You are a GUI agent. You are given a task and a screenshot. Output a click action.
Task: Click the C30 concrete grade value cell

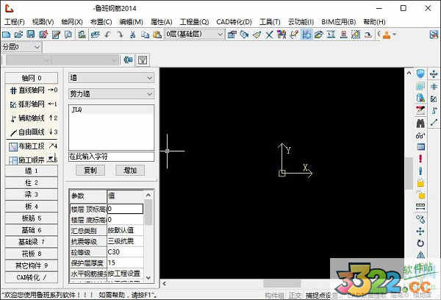click(x=125, y=252)
